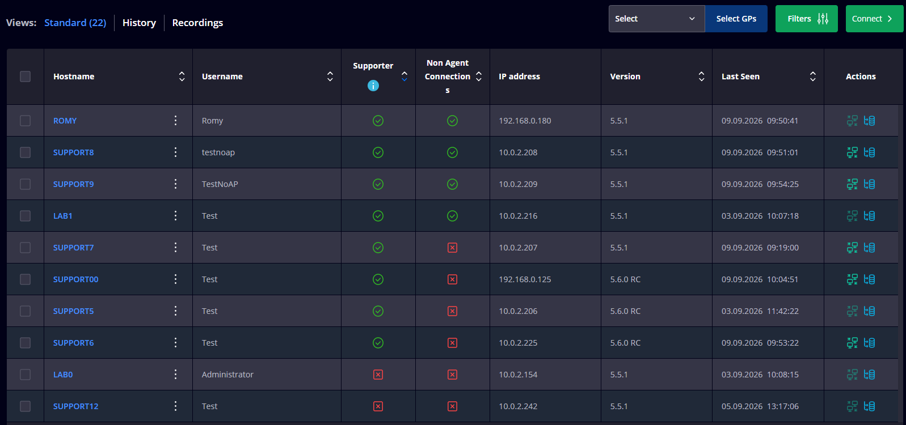Click remote connect icon for SUPPORT5

point(852,311)
